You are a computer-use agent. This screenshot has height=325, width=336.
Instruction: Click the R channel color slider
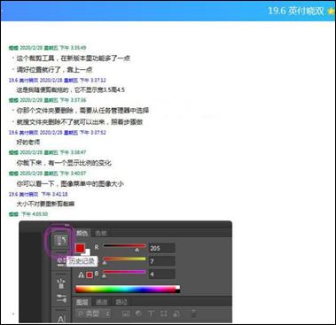[124, 246]
